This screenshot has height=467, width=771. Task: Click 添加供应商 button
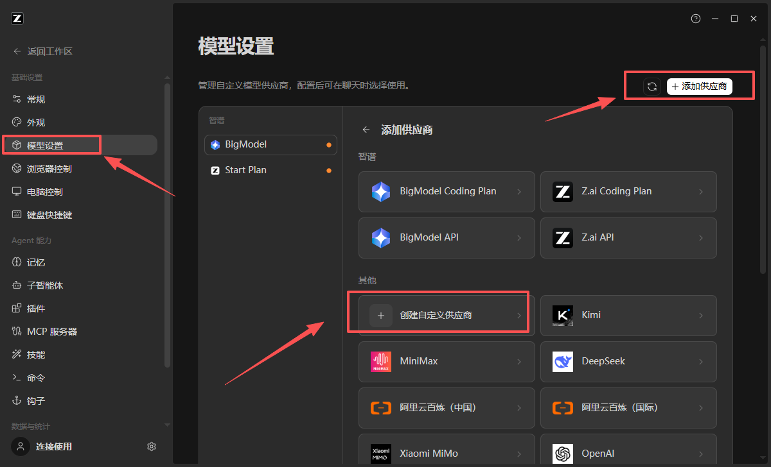click(700, 87)
